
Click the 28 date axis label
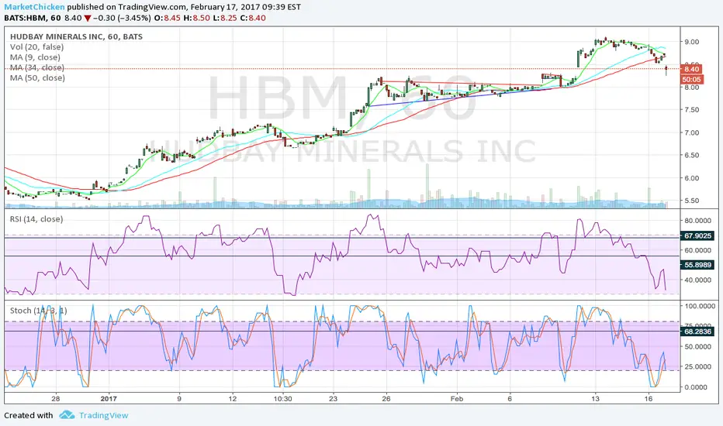pos(55,399)
